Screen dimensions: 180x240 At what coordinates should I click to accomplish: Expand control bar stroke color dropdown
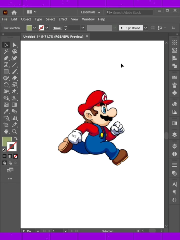point(47,28)
